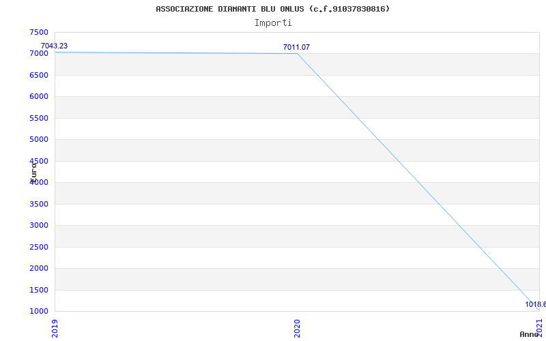Viewport: 546px width, 341px height.
Task: Click the 7000 y-axis tick label
Action: (x=39, y=54)
